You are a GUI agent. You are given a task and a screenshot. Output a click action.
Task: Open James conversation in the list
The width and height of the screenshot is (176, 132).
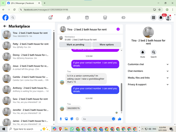pos(26,122)
